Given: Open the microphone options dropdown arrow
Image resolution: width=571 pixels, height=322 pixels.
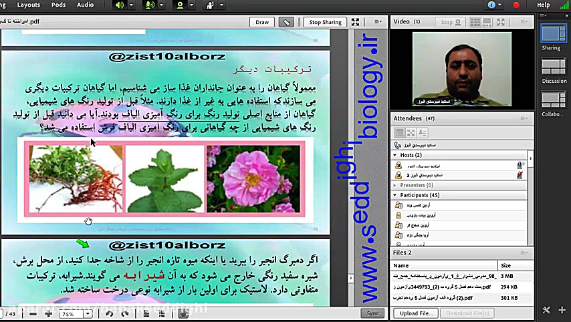Looking at the screenshot, I should point(161,5).
